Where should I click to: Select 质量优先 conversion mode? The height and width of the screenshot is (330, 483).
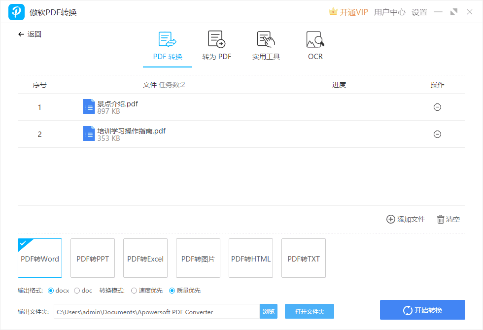171,291
